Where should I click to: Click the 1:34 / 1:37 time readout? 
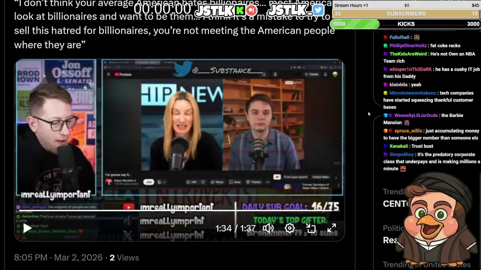click(x=236, y=228)
